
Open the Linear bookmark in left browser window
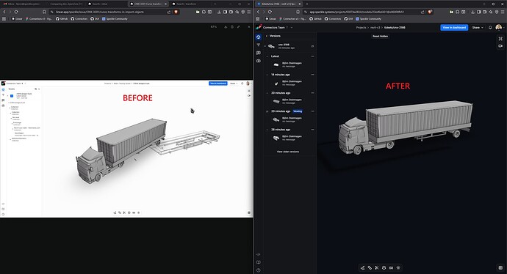(x=17, y=19)
